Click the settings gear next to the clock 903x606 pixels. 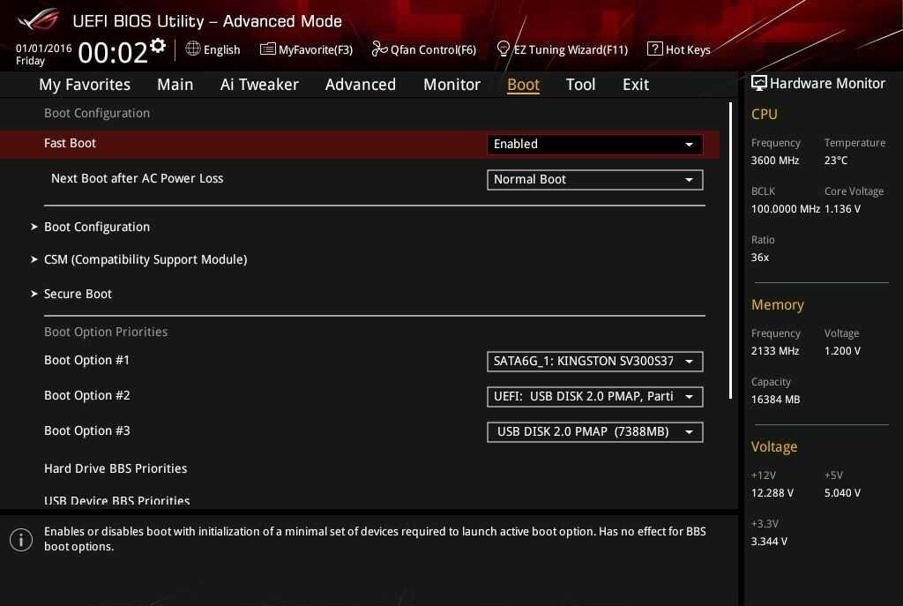tap(158, 46)
